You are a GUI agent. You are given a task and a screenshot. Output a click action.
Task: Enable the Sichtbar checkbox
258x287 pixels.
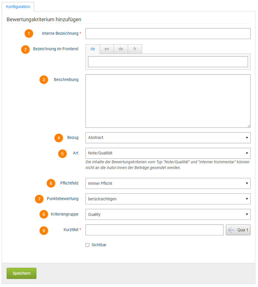87,245
